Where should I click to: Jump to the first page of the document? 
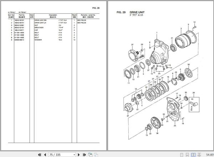40,155
